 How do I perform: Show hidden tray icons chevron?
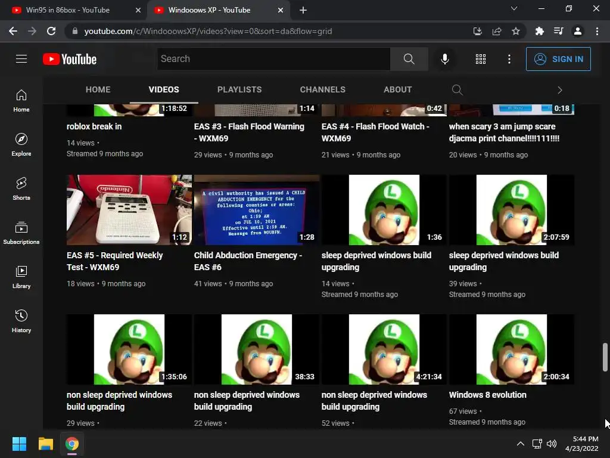(x=520, y=444)
